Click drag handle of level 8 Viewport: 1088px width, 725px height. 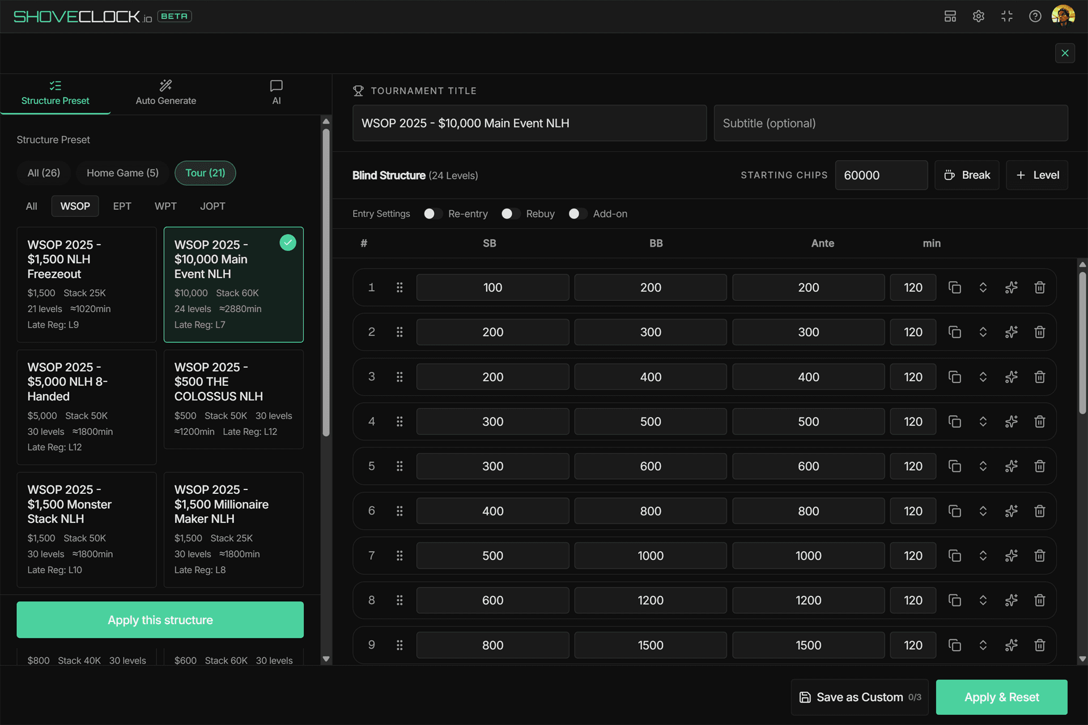[399, 600]
